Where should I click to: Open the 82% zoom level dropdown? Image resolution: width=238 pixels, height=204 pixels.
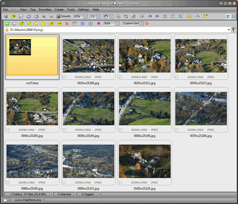click(85, 16)
